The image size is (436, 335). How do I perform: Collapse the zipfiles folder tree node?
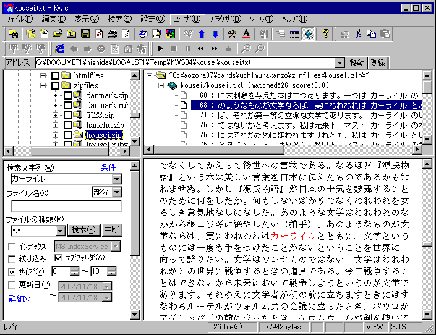tap(43, 85)
